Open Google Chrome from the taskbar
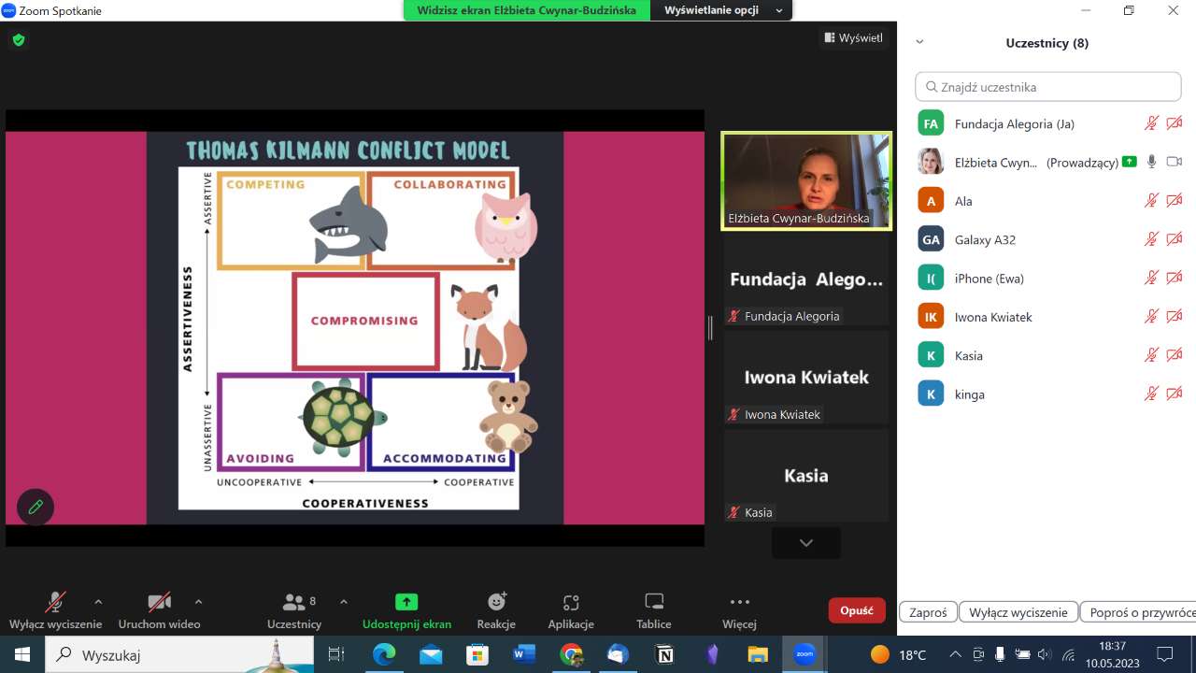Viewport: 1196px width, 673px height. click(x=572, y=654)
